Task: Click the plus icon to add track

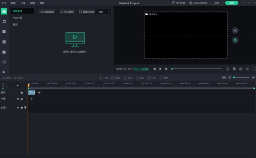Action: 17,85
